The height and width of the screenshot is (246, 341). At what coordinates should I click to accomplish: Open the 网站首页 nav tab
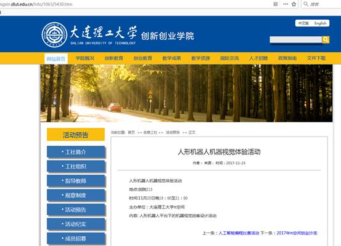pos(56,58)
